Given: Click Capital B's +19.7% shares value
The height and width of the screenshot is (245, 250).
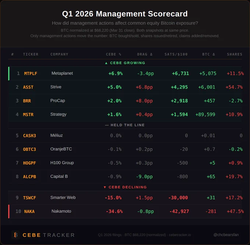Looking at the screenshot, I should [x=234, y=177].
